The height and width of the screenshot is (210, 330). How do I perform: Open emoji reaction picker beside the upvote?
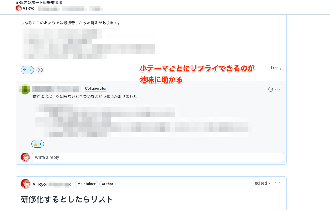40,70
